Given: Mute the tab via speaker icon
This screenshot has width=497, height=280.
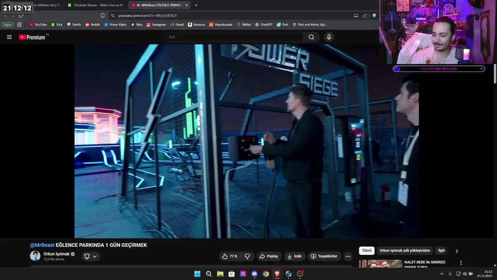Looking at the screenshot, I should (x=139, y=5).
